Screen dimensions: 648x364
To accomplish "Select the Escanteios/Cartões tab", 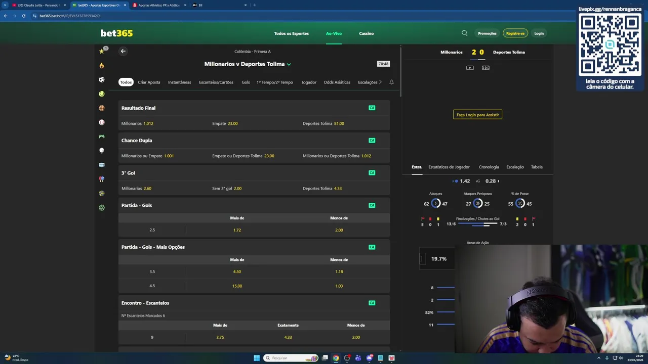I will 216,82.
